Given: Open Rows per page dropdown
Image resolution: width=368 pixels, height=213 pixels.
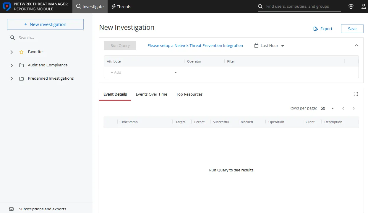Looking at the screenshot, I should (328, 108).
